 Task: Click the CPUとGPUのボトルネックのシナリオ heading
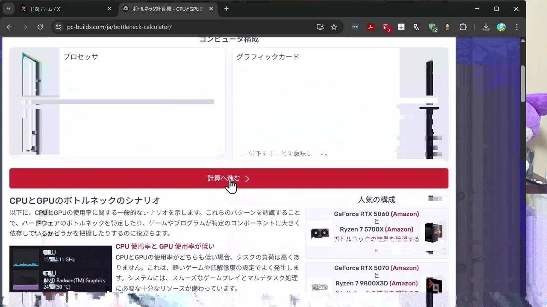(85, 200)
